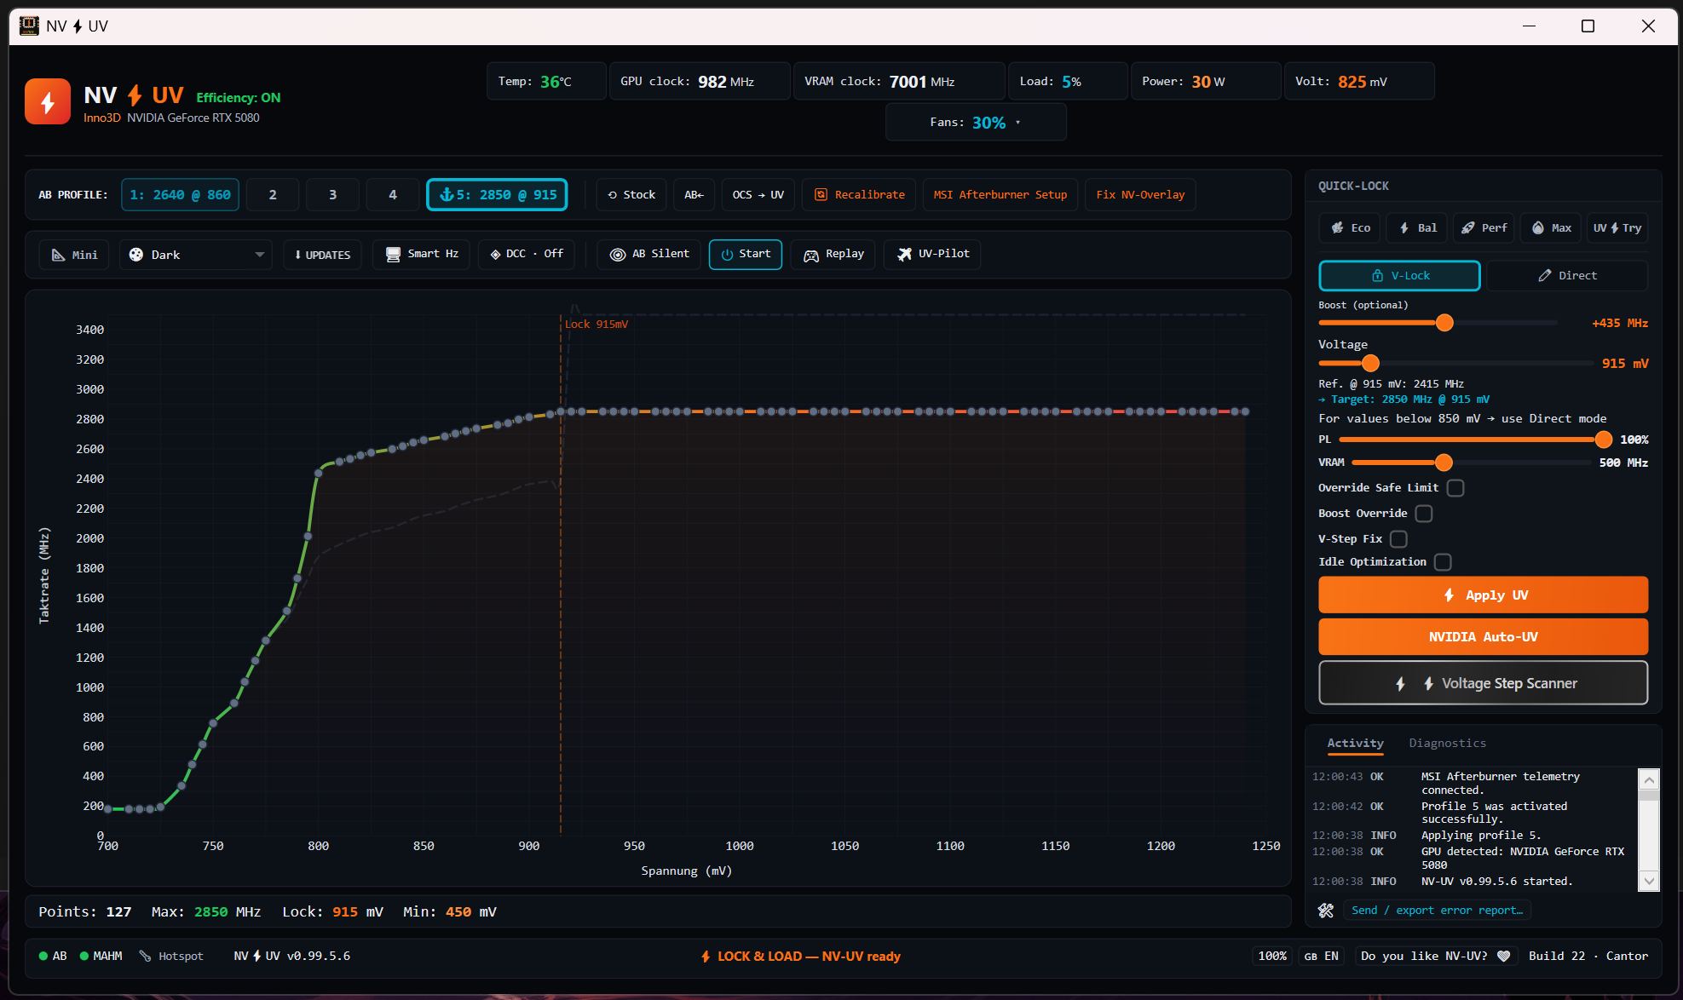
Task: Select AB profile slot 2
Action: click(x=273, y=195)
